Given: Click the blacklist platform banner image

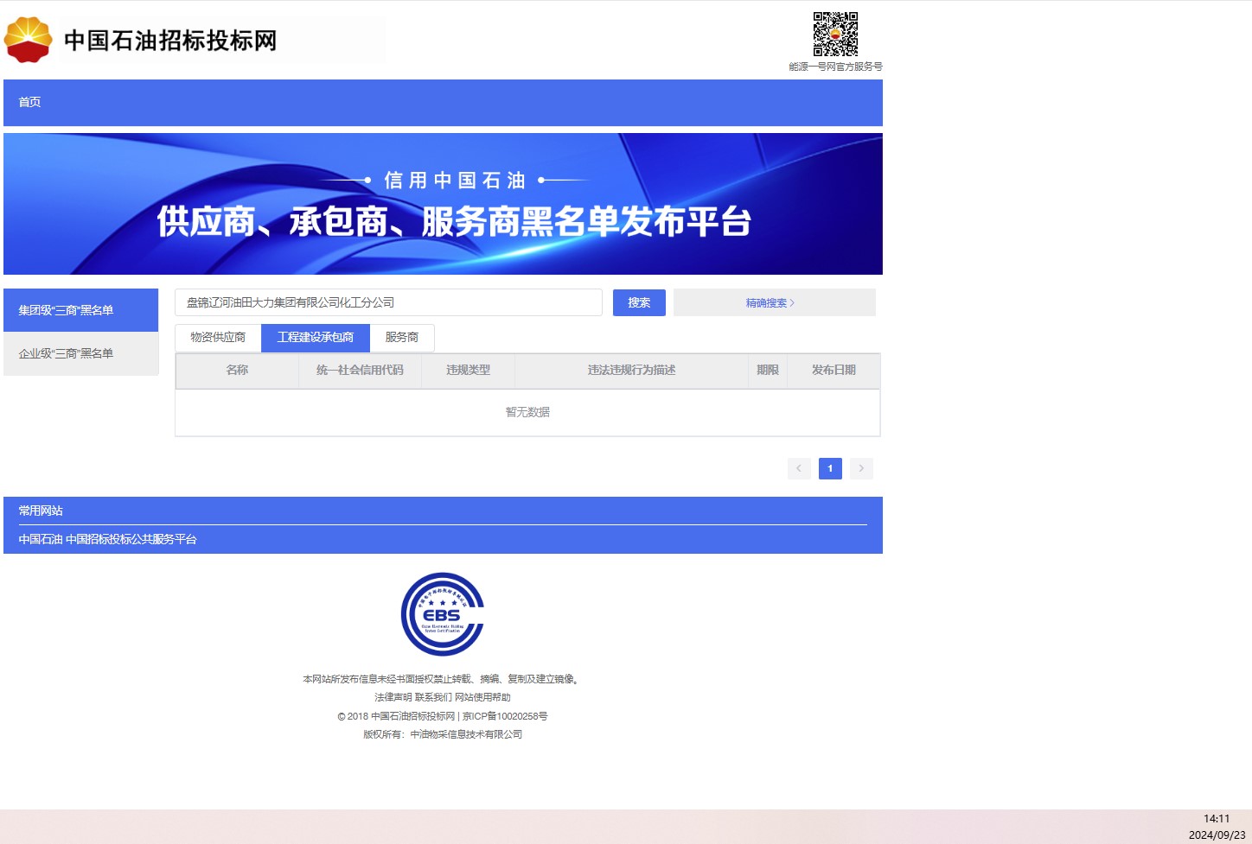Looking at the screenshot, I should (x=443, y=204).
